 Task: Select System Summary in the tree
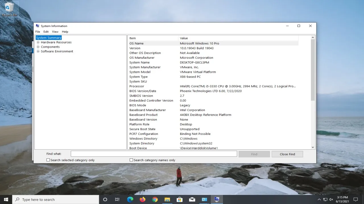[49, 38]
